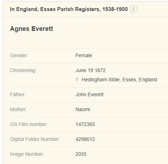Image resolution: width=168 pixels, height=164 pixels.
Task: Click the Agnes Everett name heading
Action: point(32,29)
